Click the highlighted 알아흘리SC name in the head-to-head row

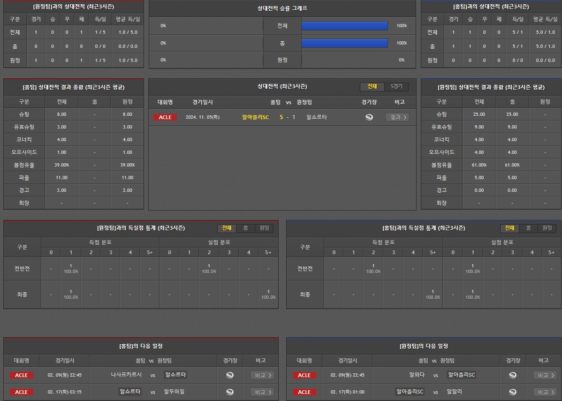(x=255, y=117)
